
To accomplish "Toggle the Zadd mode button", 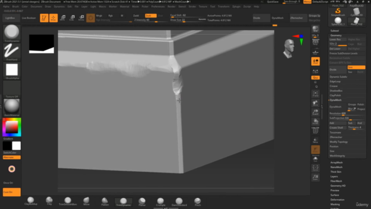I will pyautogui.click(x=136, y=16).
